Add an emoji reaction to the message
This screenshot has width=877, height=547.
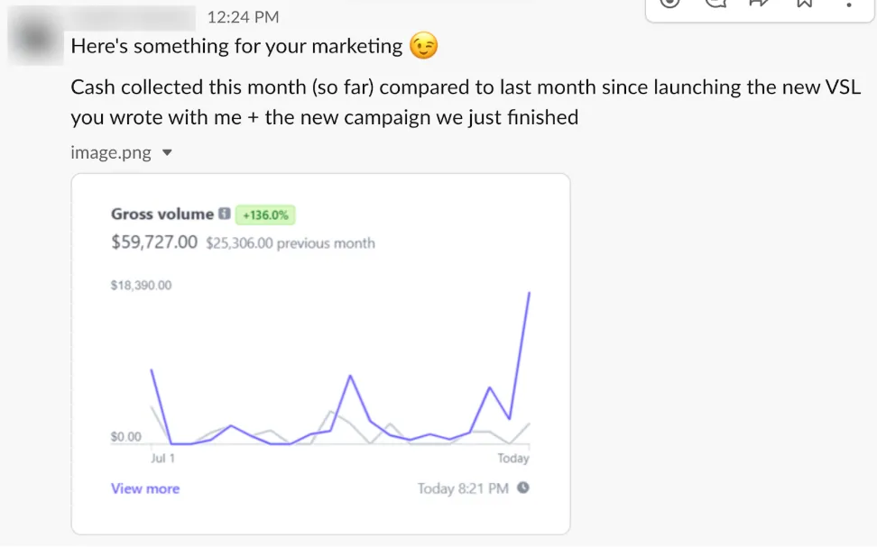(x=669, y=3)
